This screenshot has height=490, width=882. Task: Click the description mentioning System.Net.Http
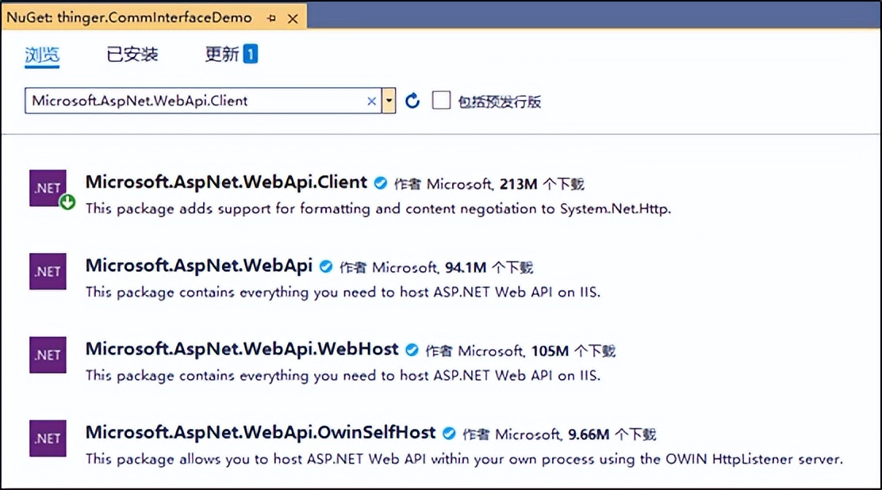point(378,209)
